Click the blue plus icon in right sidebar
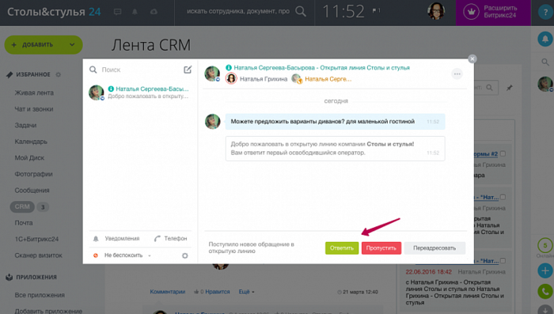This screenshot has height=314, width=554. (x=545, y=271)
